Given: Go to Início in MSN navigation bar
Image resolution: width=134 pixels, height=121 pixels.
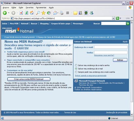Looking at the screenshot, I should pos(5,24).
